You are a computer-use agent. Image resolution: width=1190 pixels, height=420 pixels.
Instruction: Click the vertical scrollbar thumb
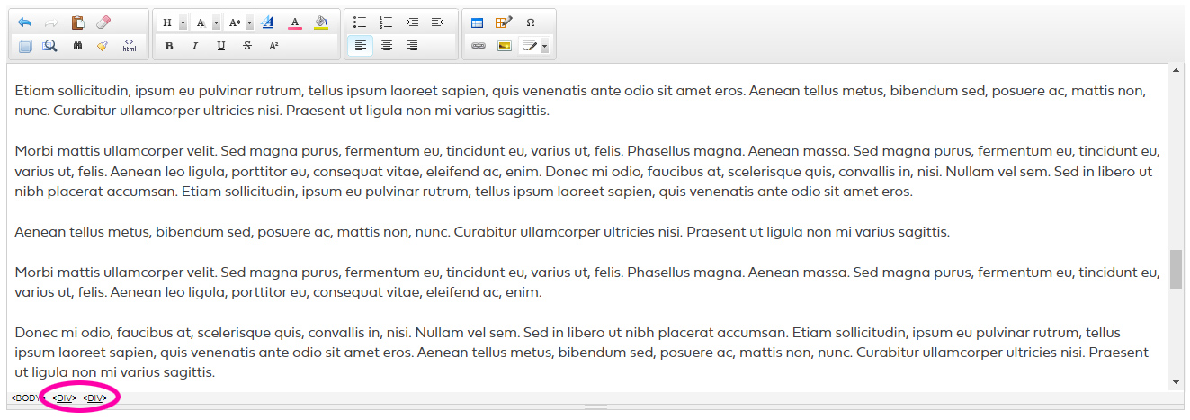[1176, 270]
